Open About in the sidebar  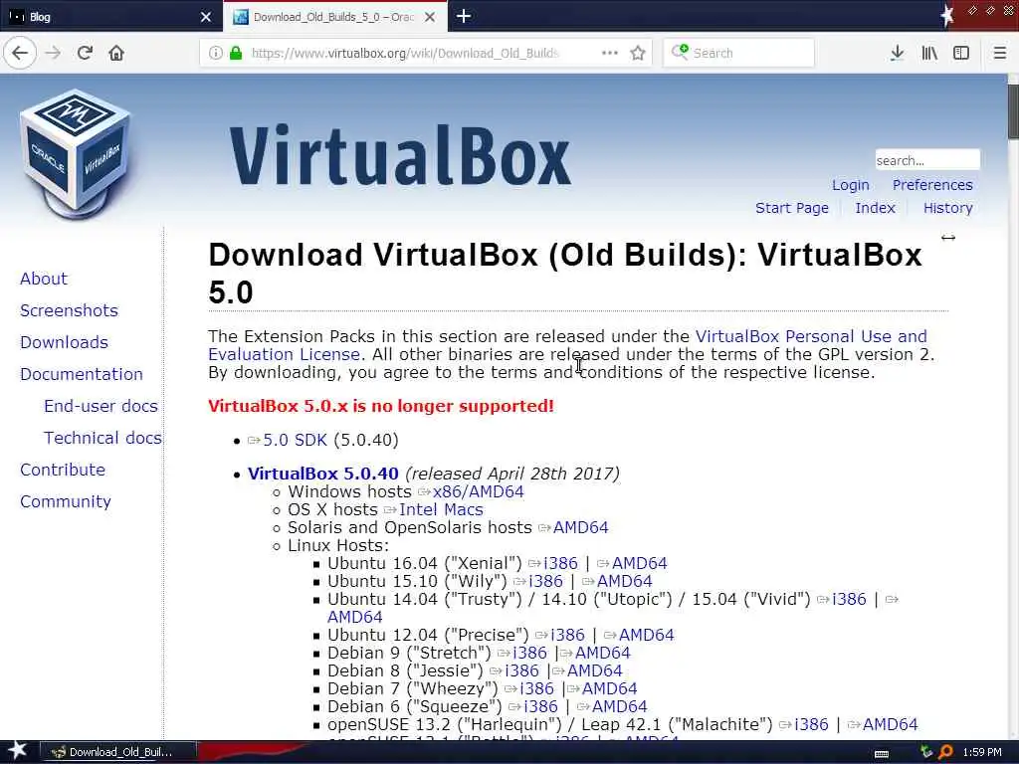point(44,279)
